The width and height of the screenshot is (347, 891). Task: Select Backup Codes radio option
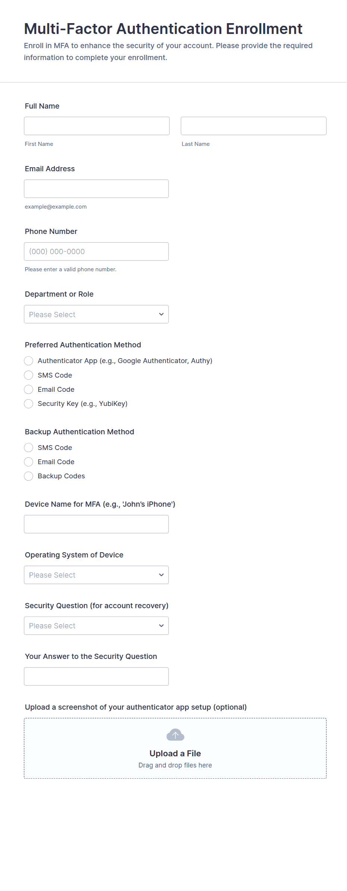click(29, 476)
